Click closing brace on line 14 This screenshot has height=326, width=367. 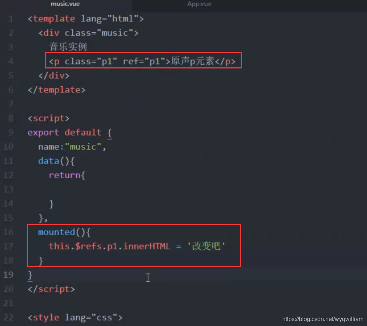[x=51, y=204]
